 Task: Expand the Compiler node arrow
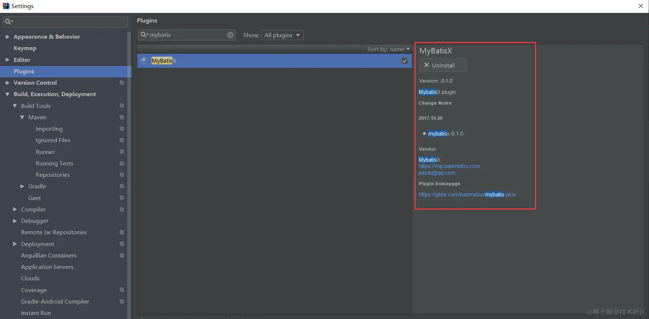pos(15,210)
